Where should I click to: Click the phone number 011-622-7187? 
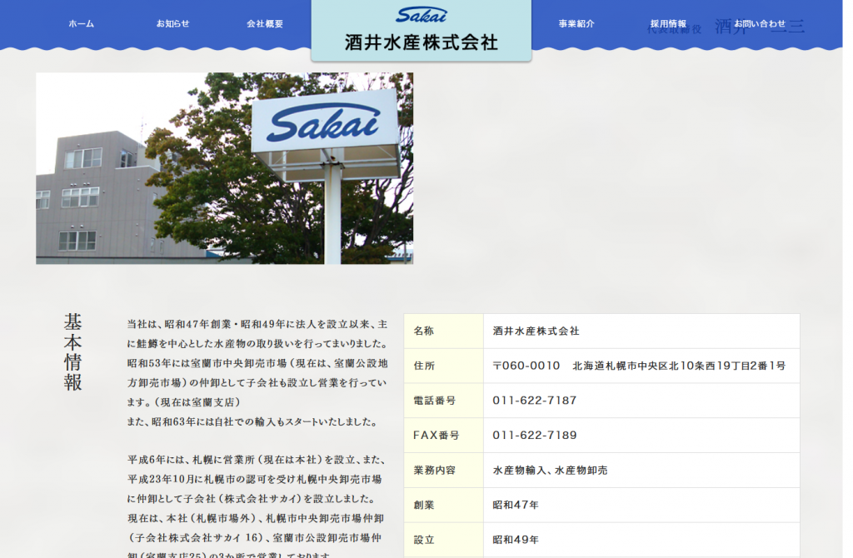(534, 401)
